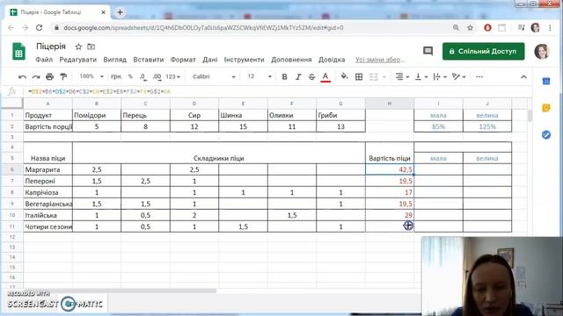Open the Файл menu

pos(44,60)
